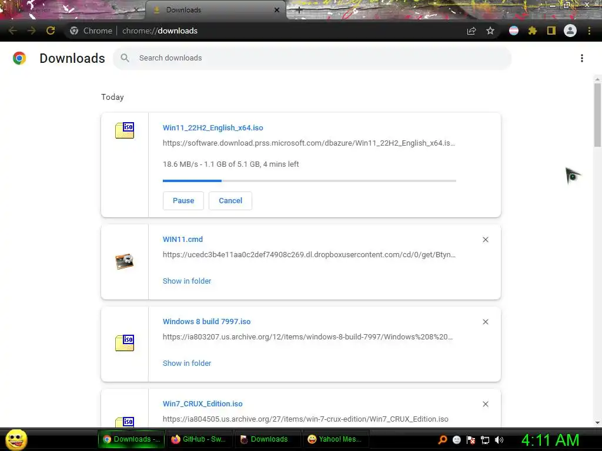The image size is (602, 451).
Task: Open the share page icon in address bar
Action: (471, 31)
